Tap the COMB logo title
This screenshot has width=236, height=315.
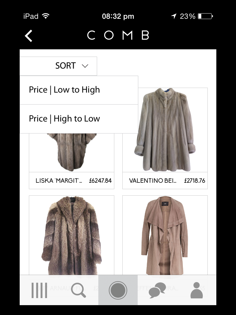pyautogui.click(x=118, y=35)
